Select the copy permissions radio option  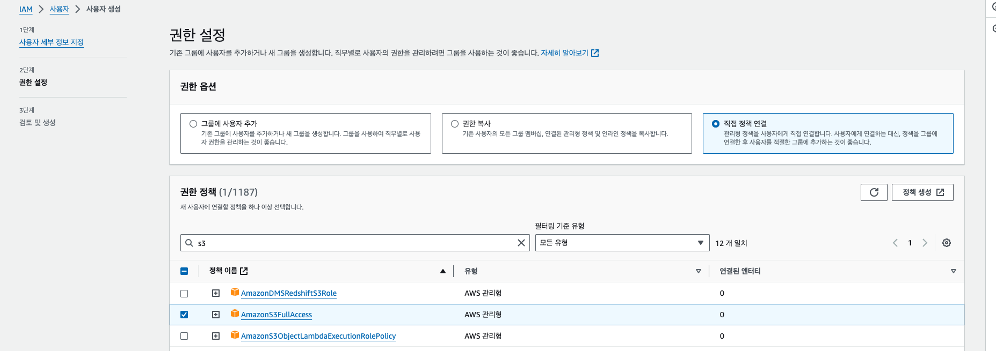pyautogui.click(x=455, y=124)
